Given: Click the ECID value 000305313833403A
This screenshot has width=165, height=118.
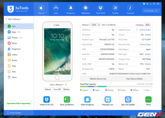Looking at the screenshot, I should pyautogui.click(x=106, y=59).
